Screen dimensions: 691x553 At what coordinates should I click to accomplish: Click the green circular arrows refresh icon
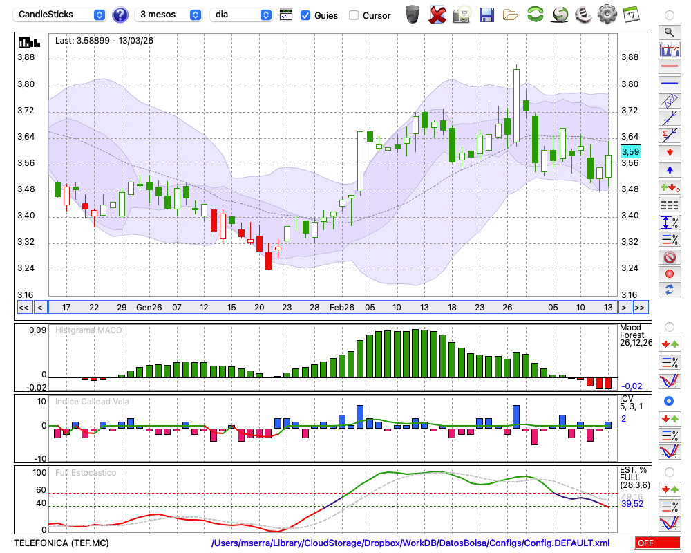535,15
